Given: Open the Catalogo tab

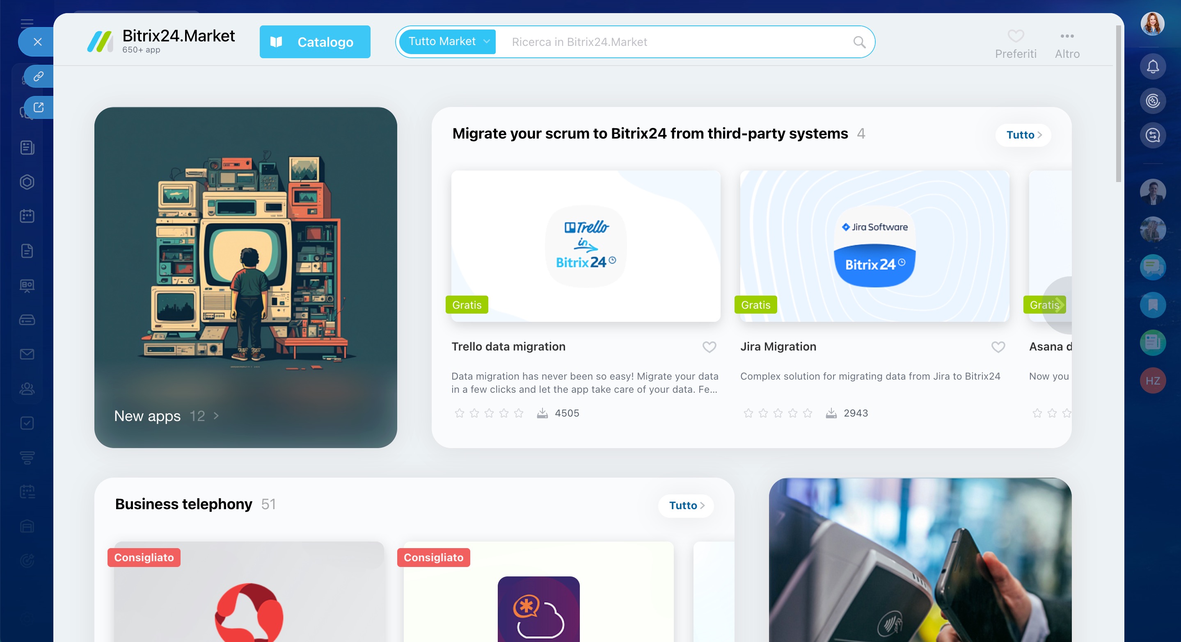Looking at the screenshot, I should click(315, 42).
